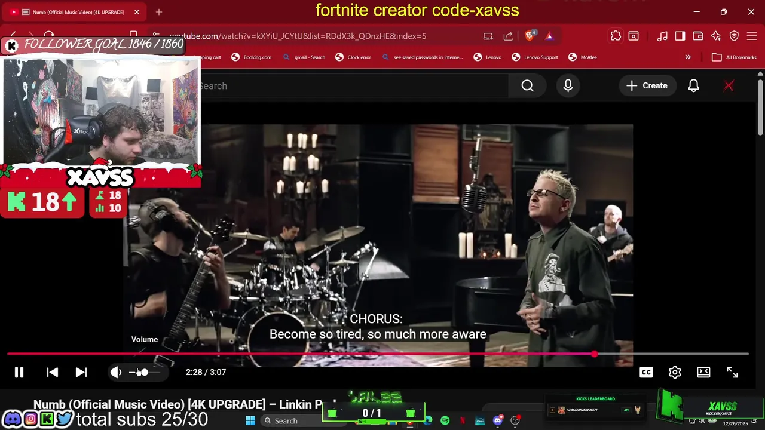Seek on the red video progress bar

point(378,354)
